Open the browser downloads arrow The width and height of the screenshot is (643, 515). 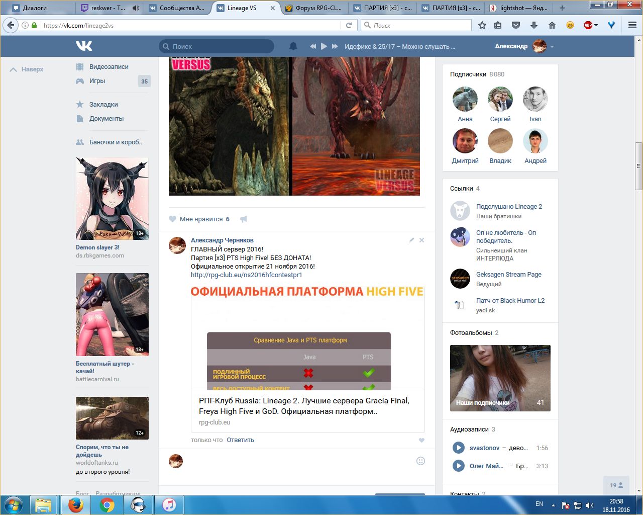534,25
